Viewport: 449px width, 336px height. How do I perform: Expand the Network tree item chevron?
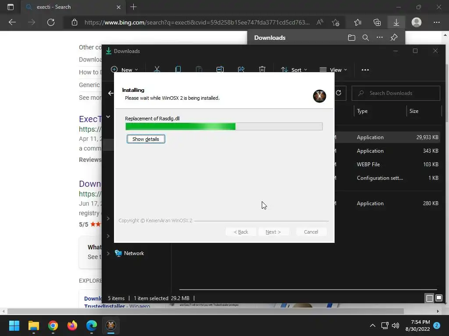pyautogui.click(x=108, y=253)
